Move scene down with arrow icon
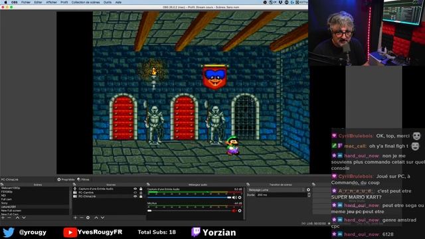 coord(24,218)
